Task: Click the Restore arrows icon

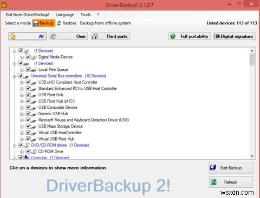Action: (x=59, y=23)
